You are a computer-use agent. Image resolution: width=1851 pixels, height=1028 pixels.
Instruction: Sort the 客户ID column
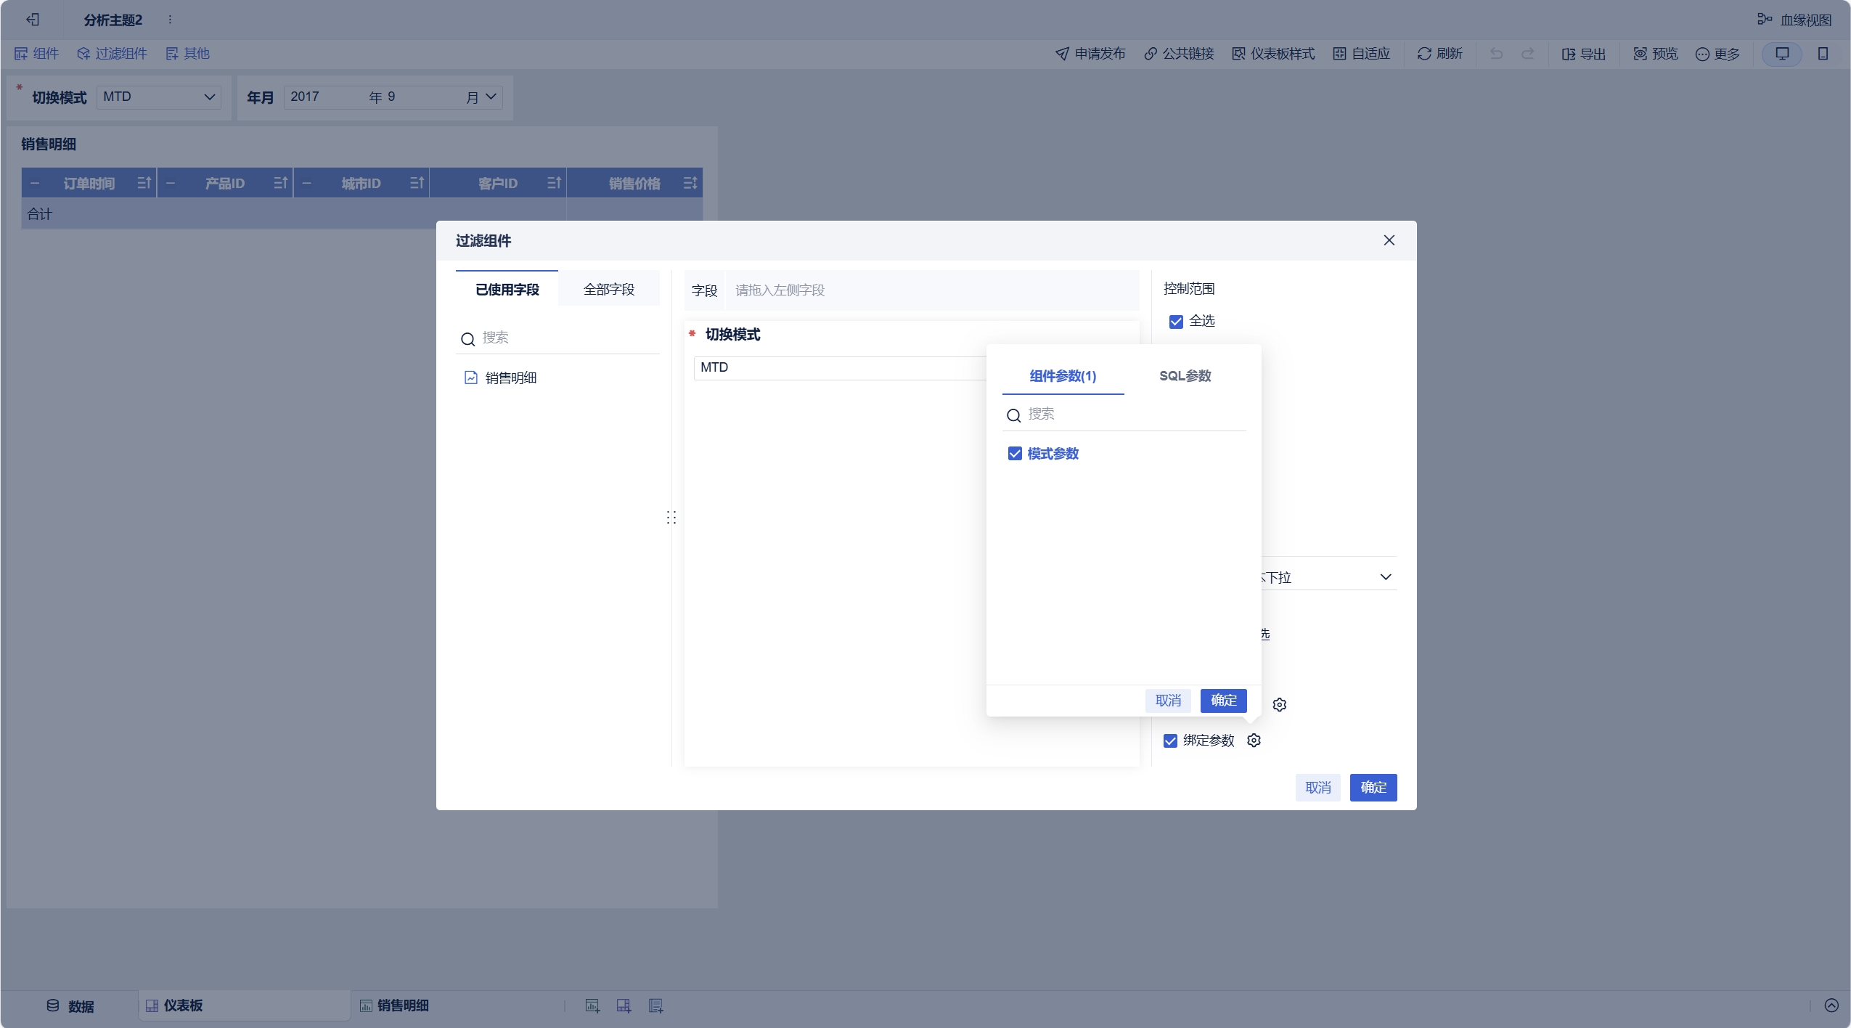tap(554, 183)
